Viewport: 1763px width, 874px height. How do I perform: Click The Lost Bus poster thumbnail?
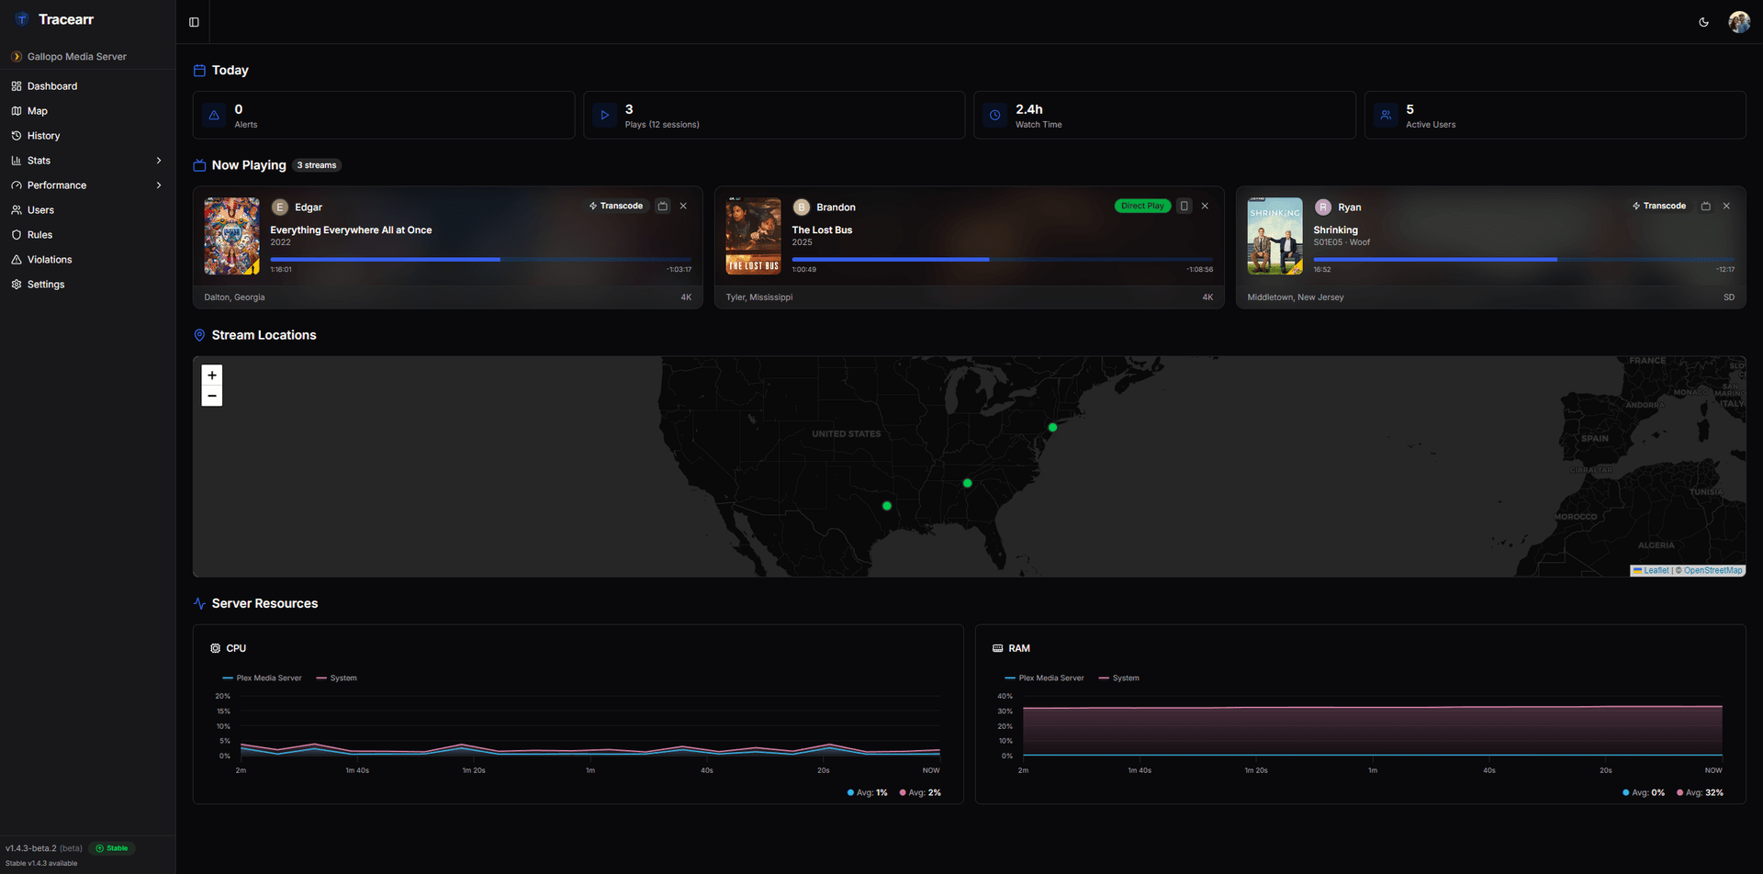coord(753,235)
